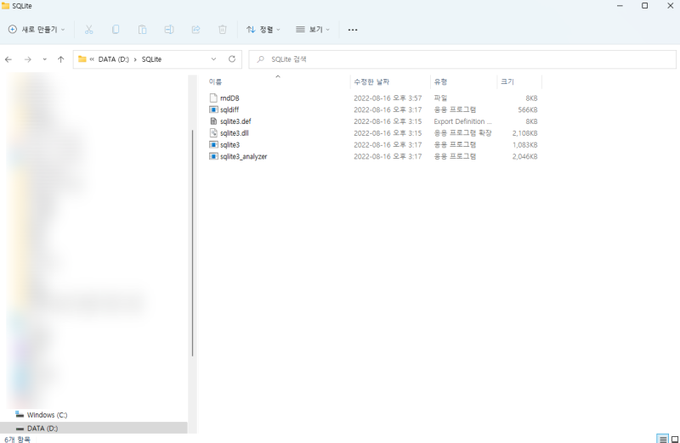Click the Export Definition type cell
Screen dimensions: 680x443
(462, 121)
